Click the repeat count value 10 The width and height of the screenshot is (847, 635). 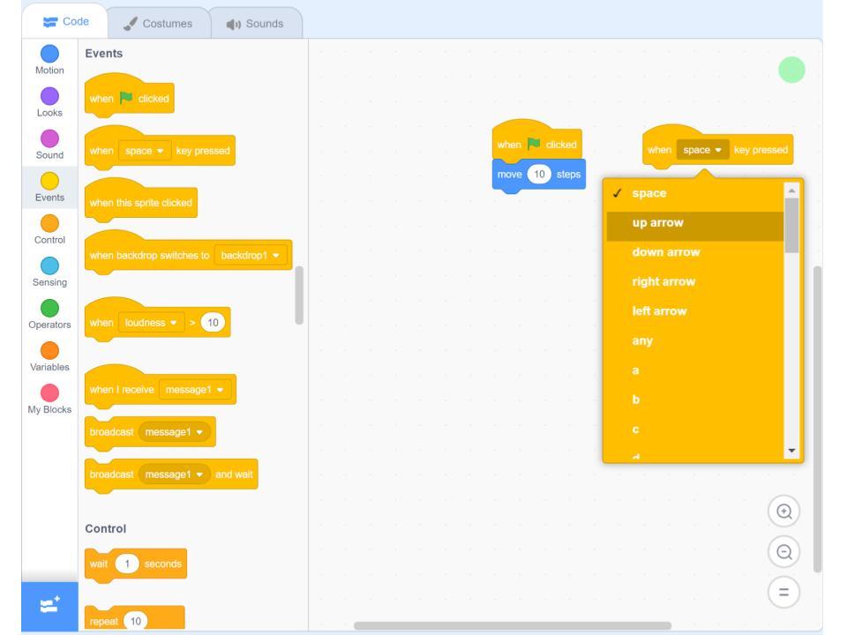136,621
